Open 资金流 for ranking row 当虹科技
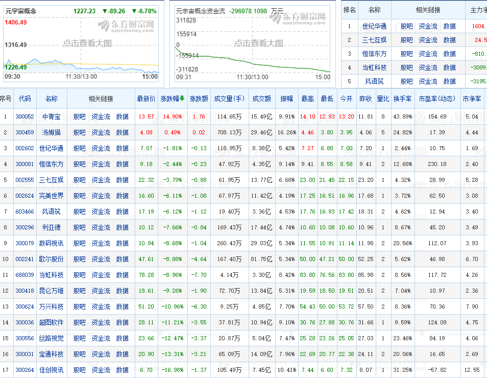Viewport: 487px width, 378px height. tap(428, 67)
